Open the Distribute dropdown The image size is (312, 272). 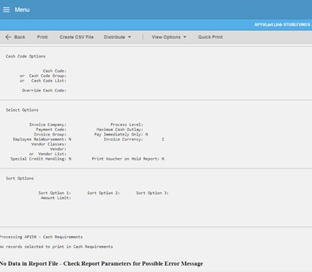pos(117,37)
